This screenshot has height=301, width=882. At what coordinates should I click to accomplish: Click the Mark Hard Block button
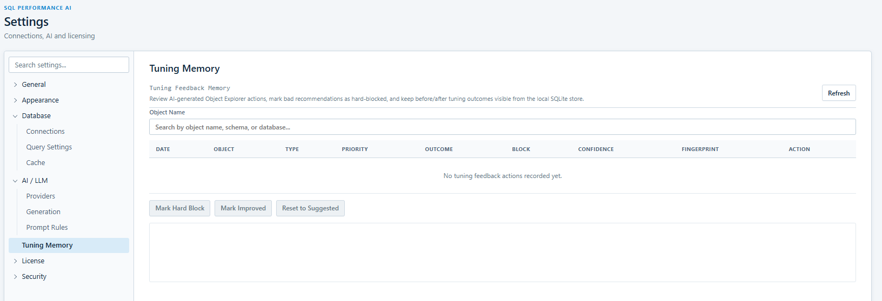click(x=180, y=208)
